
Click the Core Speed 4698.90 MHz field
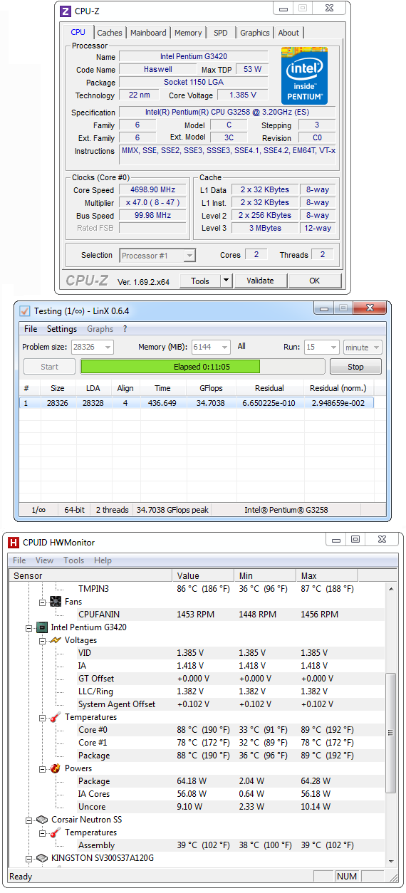click(x=152, y=190)
